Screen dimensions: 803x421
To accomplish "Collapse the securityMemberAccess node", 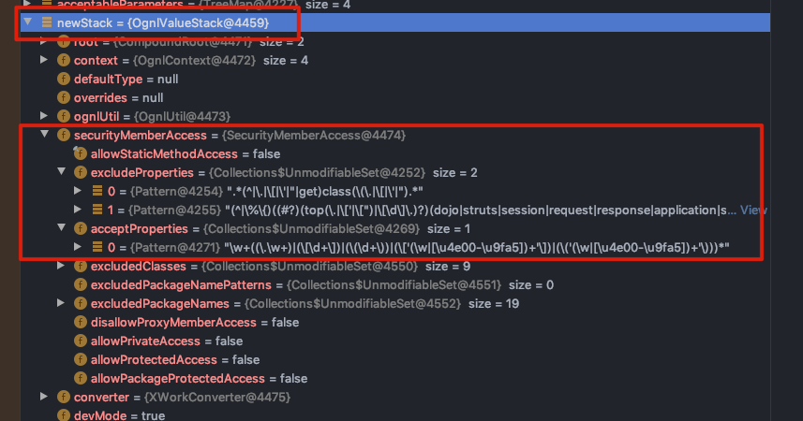I will tap(44, 135).
